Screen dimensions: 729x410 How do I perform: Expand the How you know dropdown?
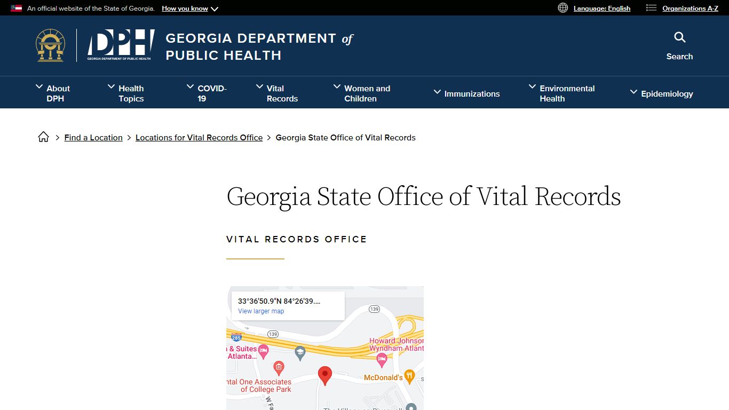[x=190, y=9]
